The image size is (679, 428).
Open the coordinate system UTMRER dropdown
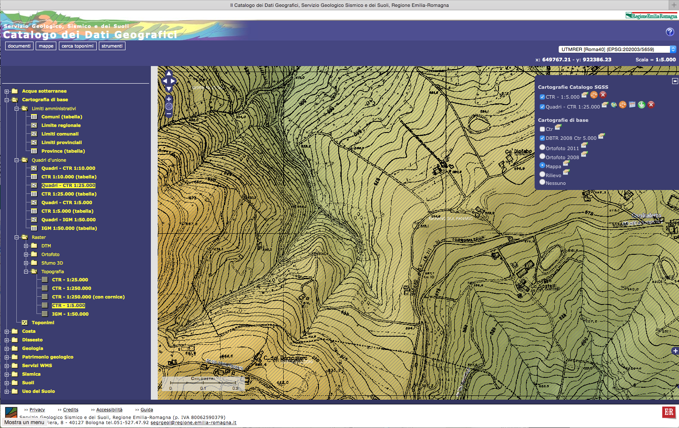617,49
